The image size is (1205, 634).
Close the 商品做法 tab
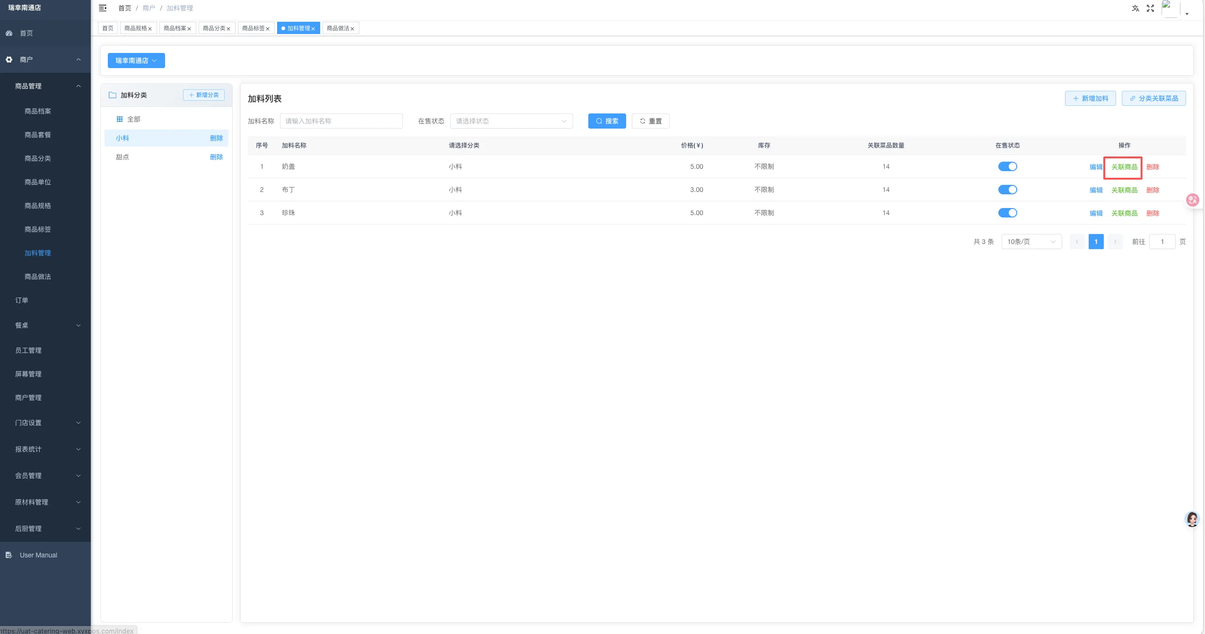[352, 29]
